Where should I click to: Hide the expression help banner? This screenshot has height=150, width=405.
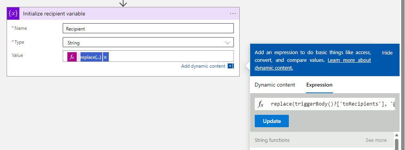387,53
